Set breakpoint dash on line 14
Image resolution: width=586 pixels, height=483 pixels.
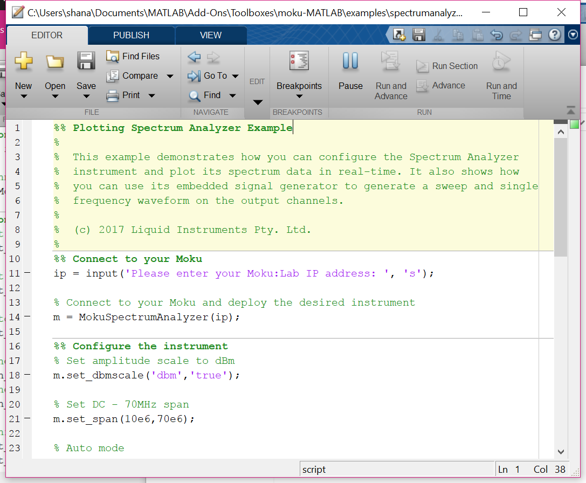pos(27,316)
